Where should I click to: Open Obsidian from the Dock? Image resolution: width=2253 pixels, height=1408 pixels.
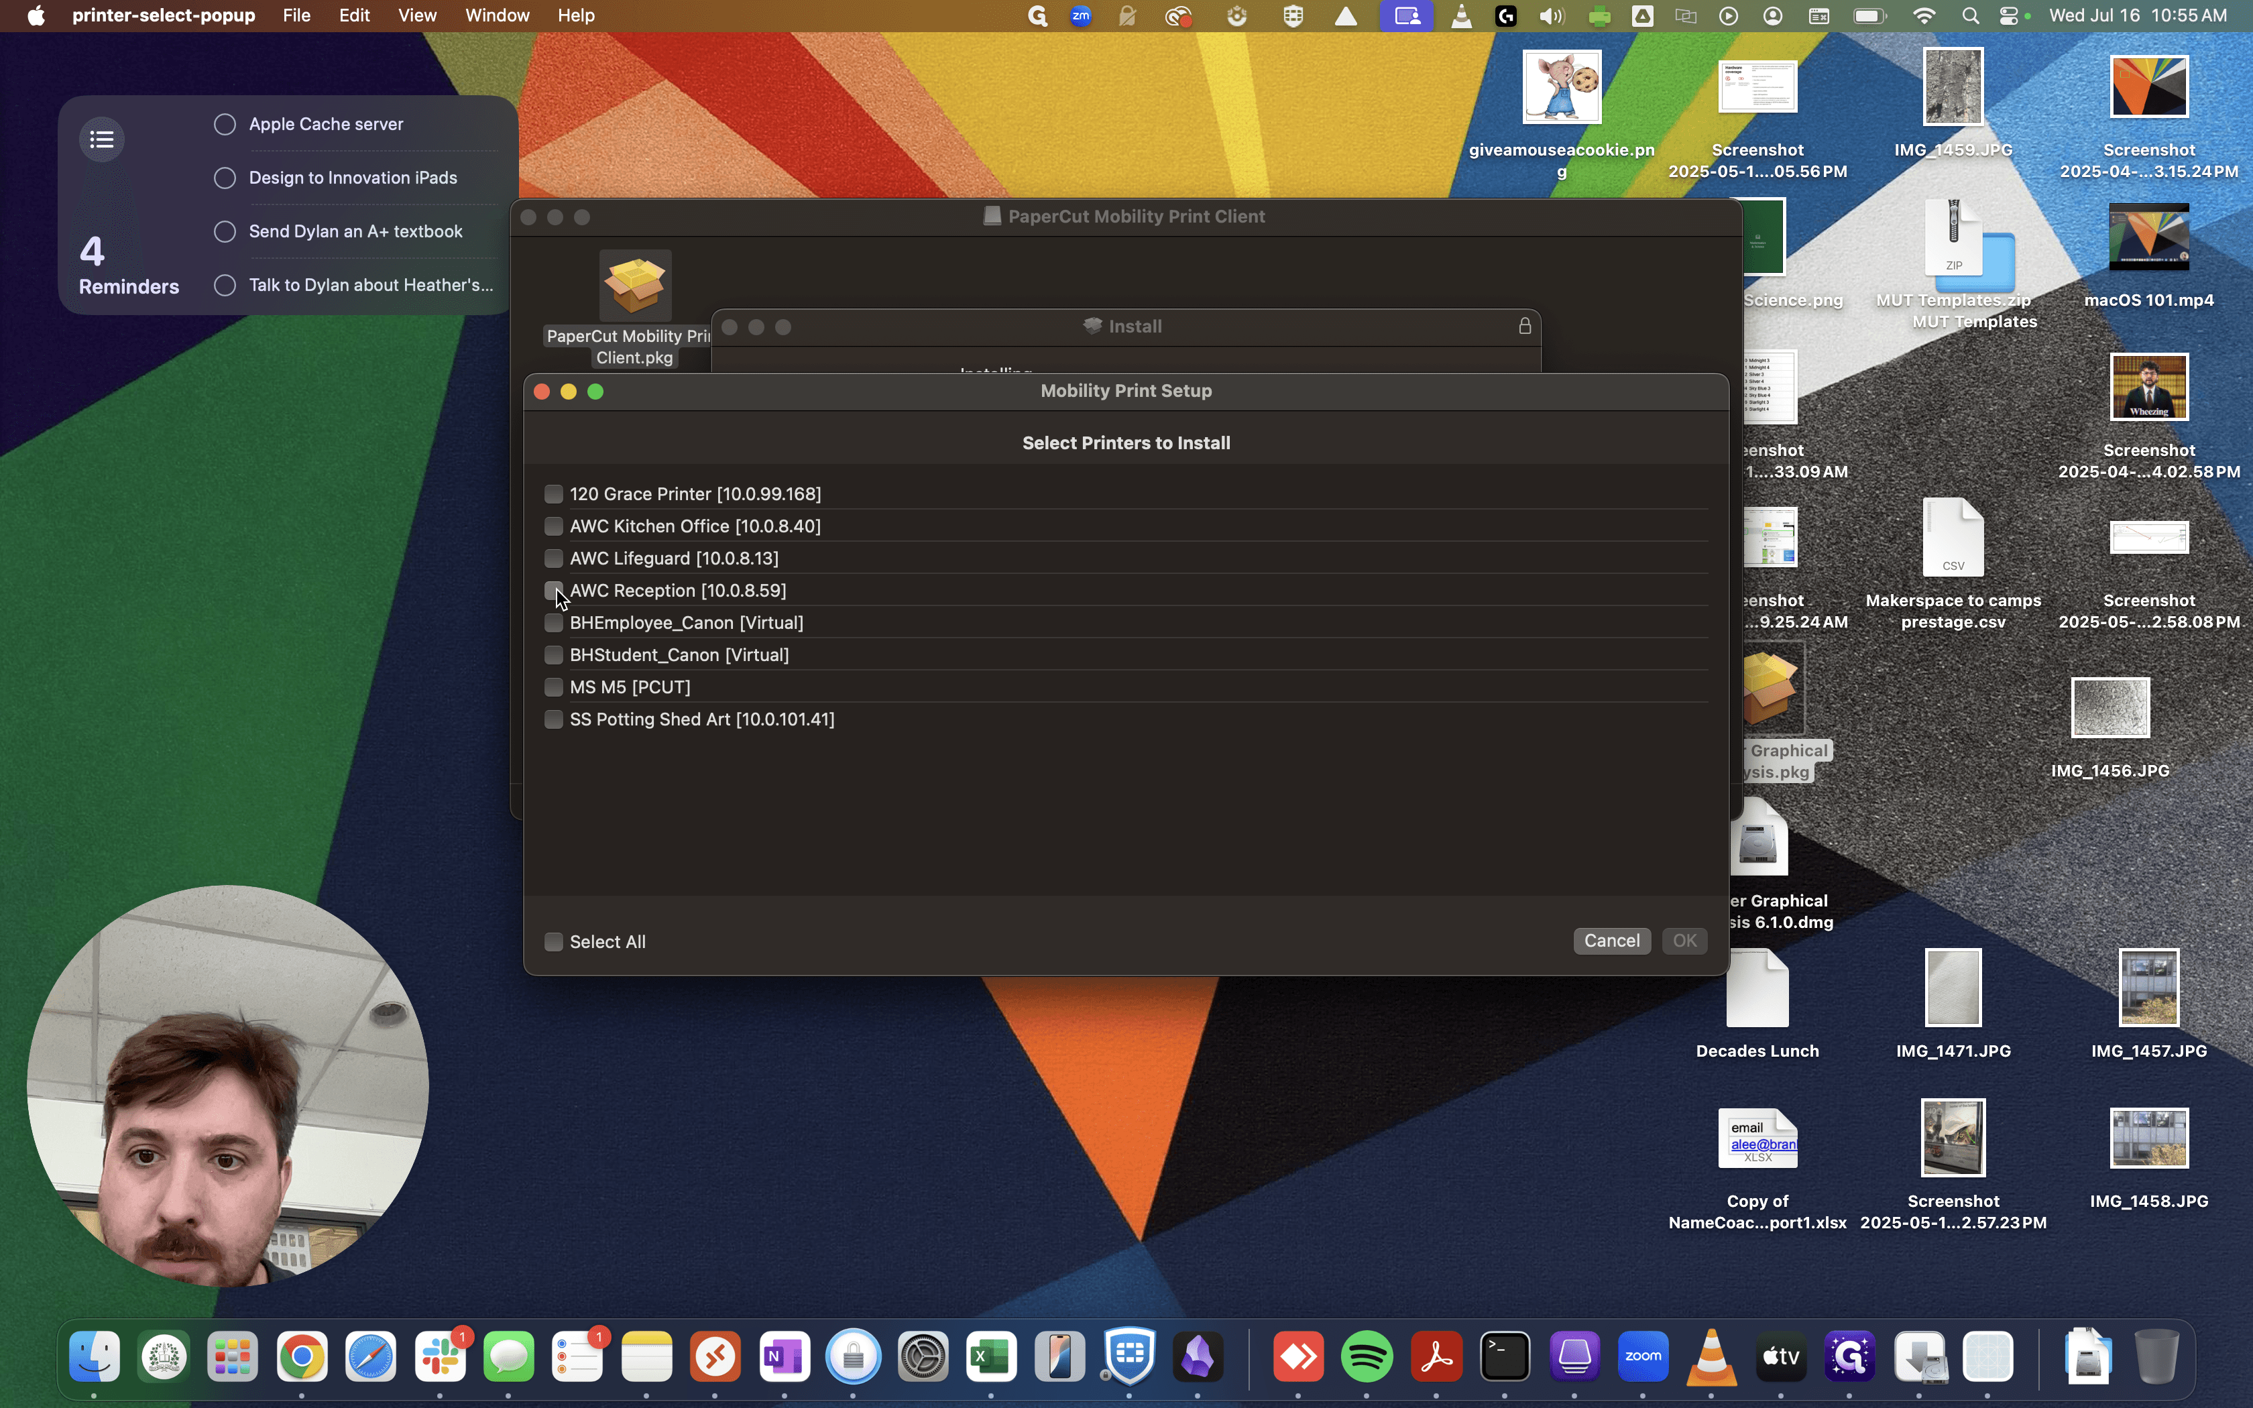point(1199,1357)
